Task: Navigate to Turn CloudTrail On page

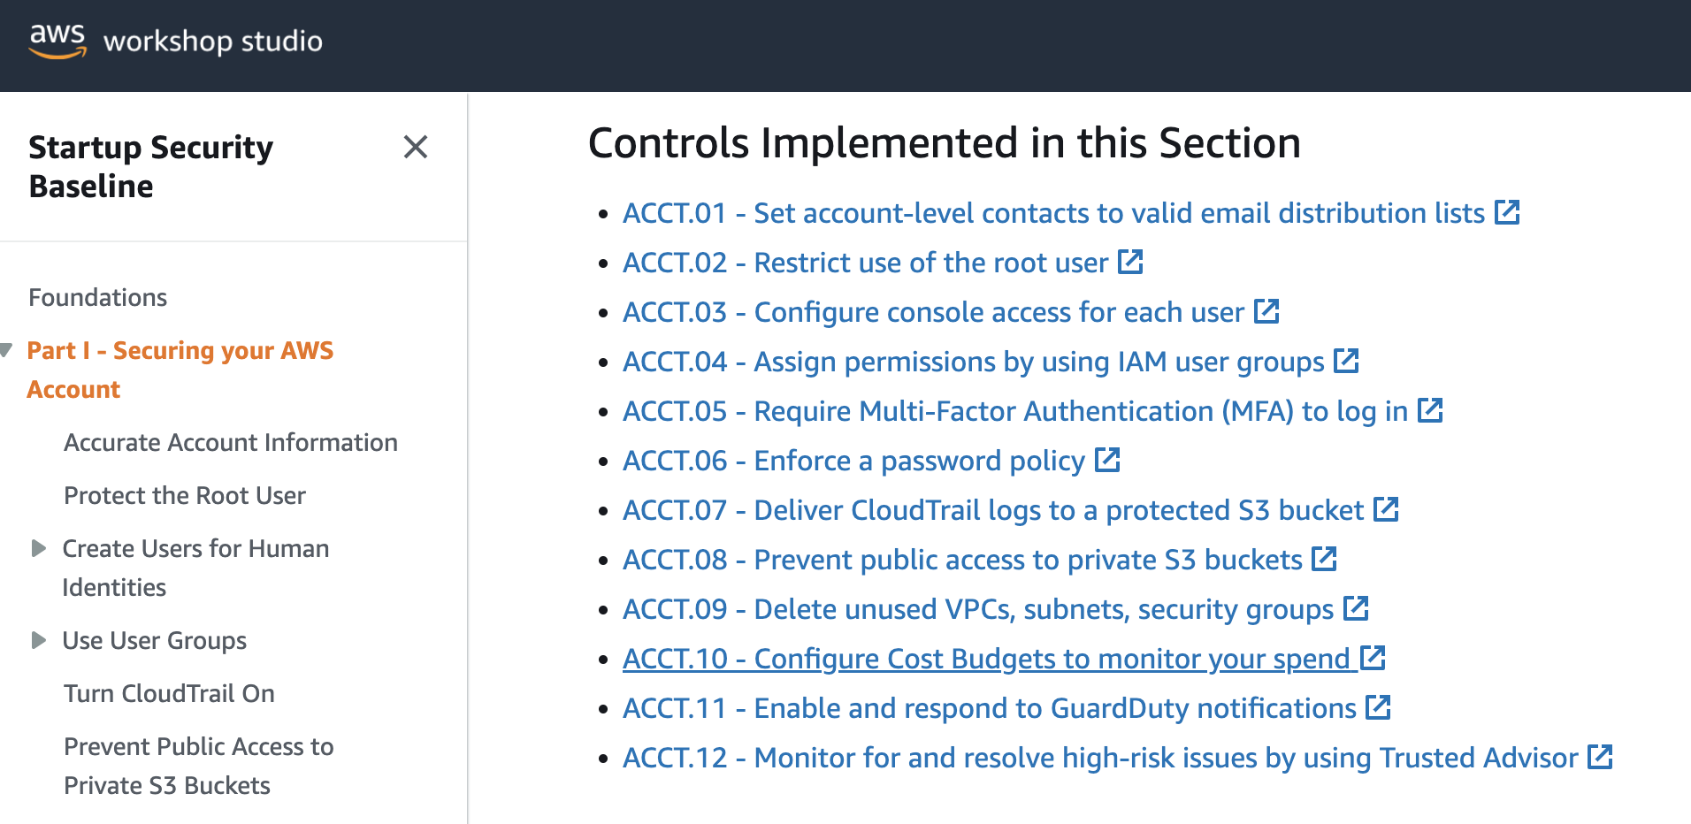Action: click(x=168, y=693)
